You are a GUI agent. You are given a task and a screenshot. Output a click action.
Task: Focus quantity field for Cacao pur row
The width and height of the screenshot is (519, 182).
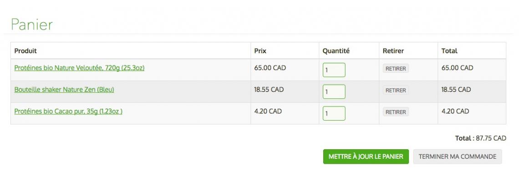point(334,113)
